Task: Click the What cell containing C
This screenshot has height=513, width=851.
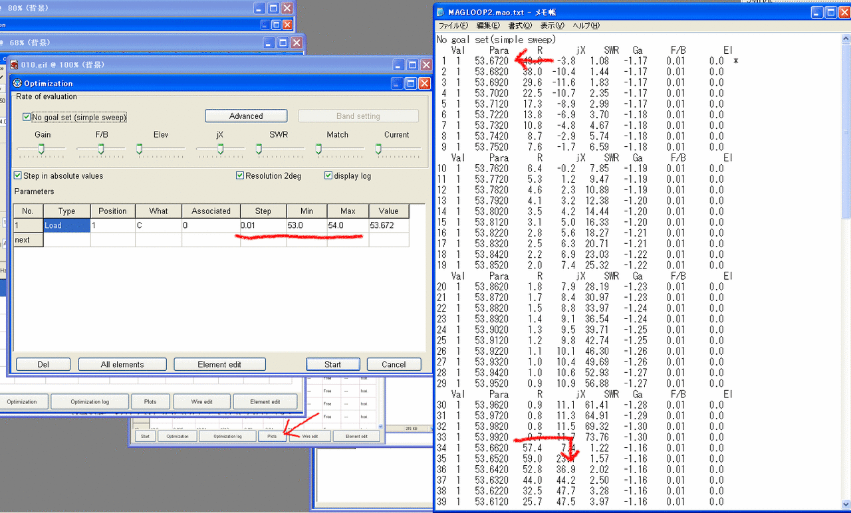Action: click(x=158, y=225)
